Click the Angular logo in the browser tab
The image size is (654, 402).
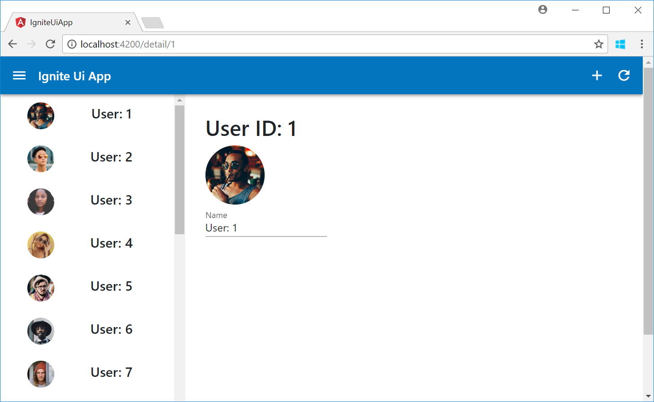click(21, 22)
